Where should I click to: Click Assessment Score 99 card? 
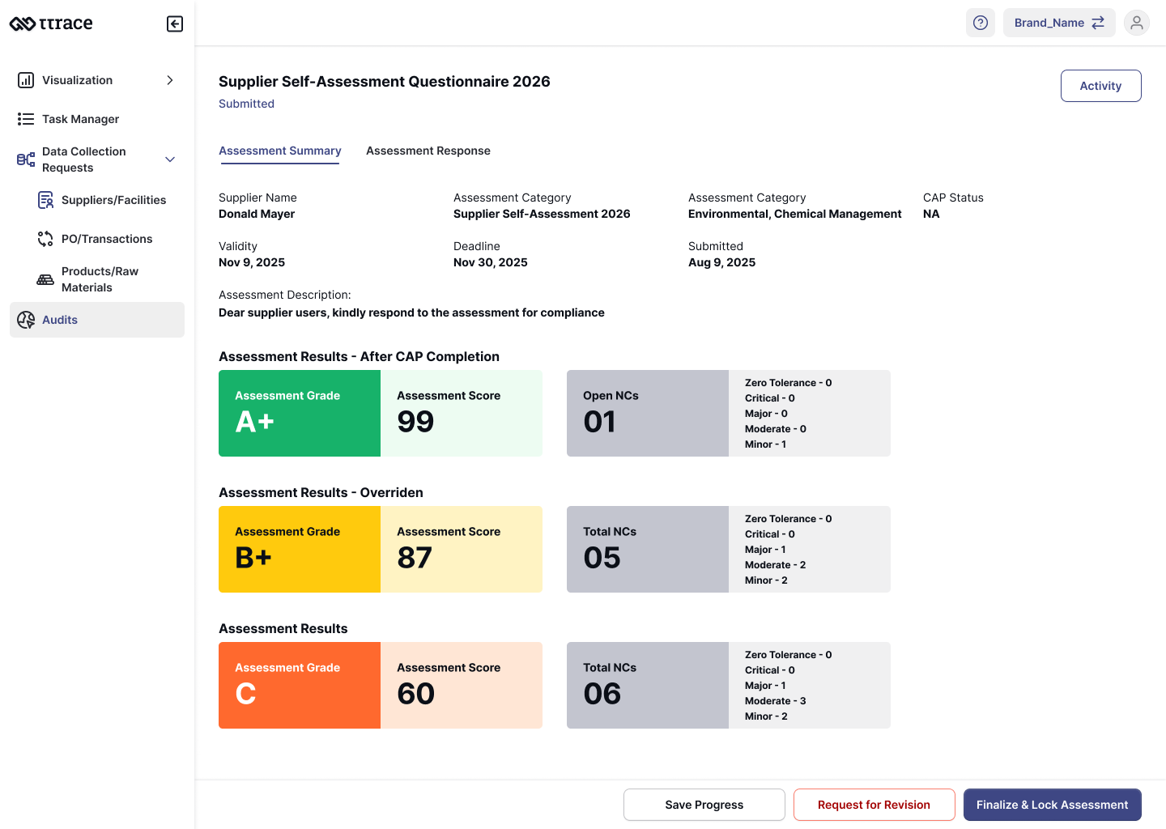pos(462,414)
